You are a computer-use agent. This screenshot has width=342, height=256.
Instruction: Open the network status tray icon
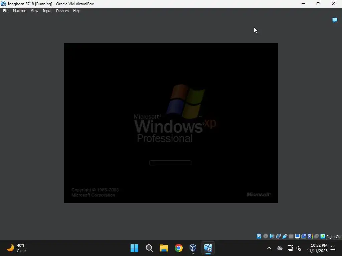[290, 248]
